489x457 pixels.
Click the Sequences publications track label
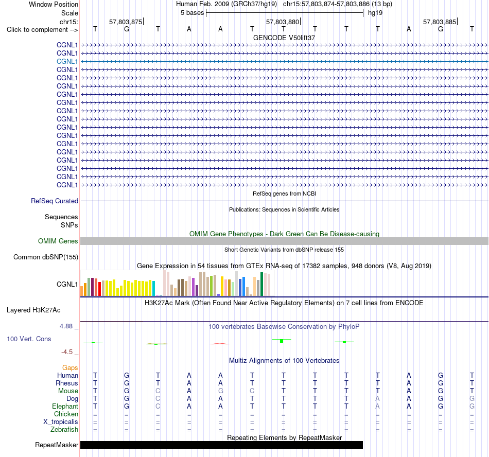click(x=61, y=217)
